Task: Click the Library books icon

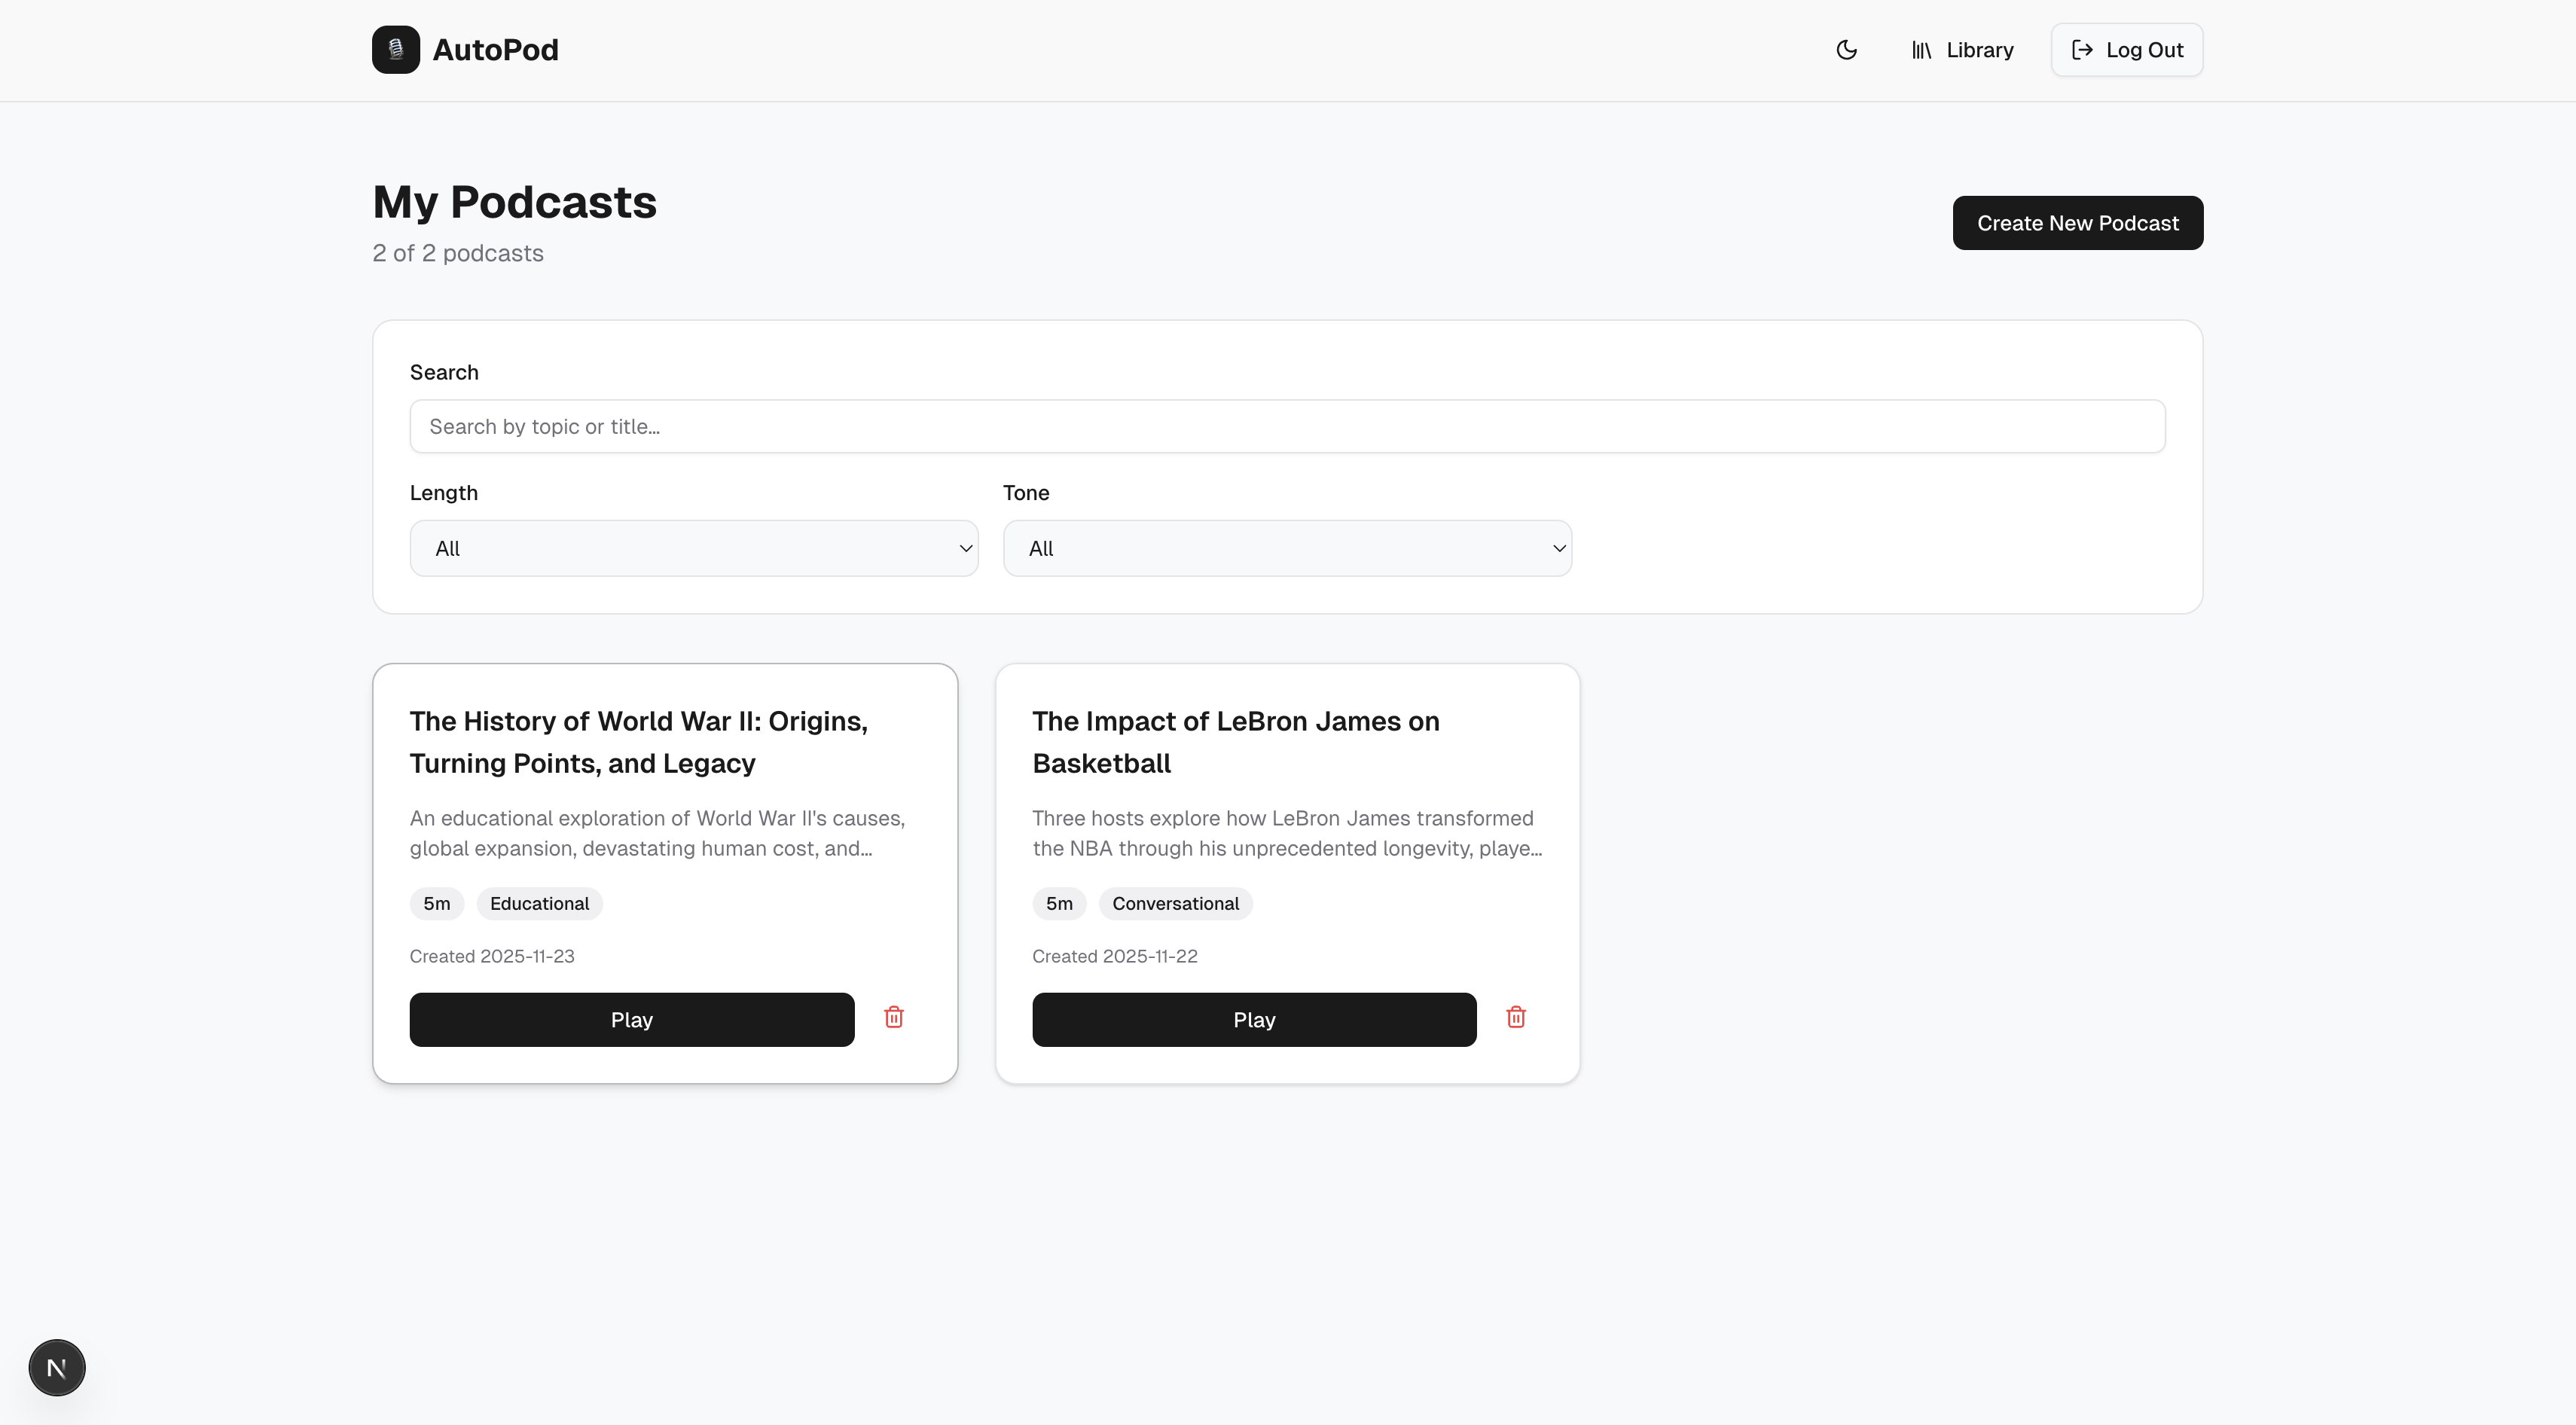Action: click(x=1921, y=50)
